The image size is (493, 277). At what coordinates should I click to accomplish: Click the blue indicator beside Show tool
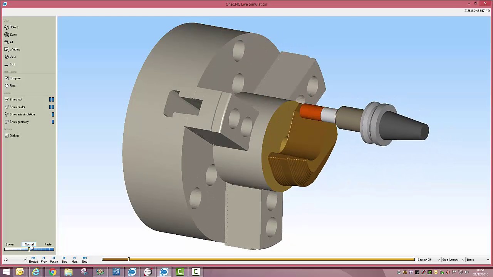(x=52, y=100)
